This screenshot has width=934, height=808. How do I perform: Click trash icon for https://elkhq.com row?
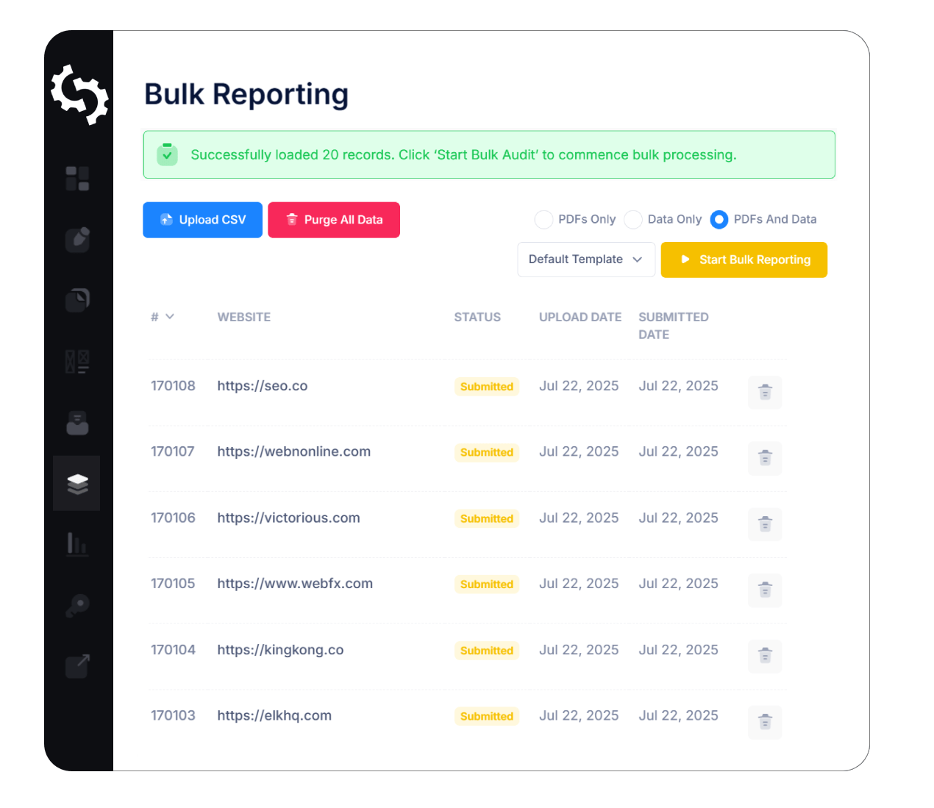click(x=765, y=722)
